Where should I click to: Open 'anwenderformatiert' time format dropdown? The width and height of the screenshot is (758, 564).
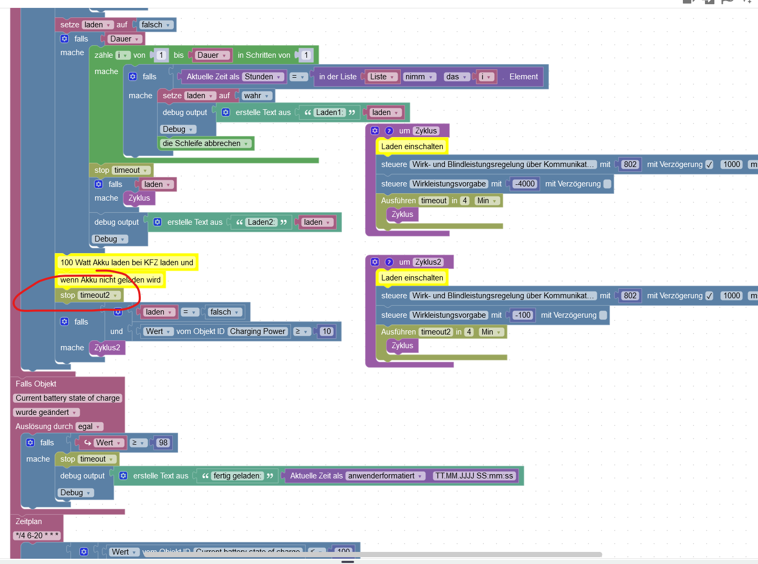point(386,476)
